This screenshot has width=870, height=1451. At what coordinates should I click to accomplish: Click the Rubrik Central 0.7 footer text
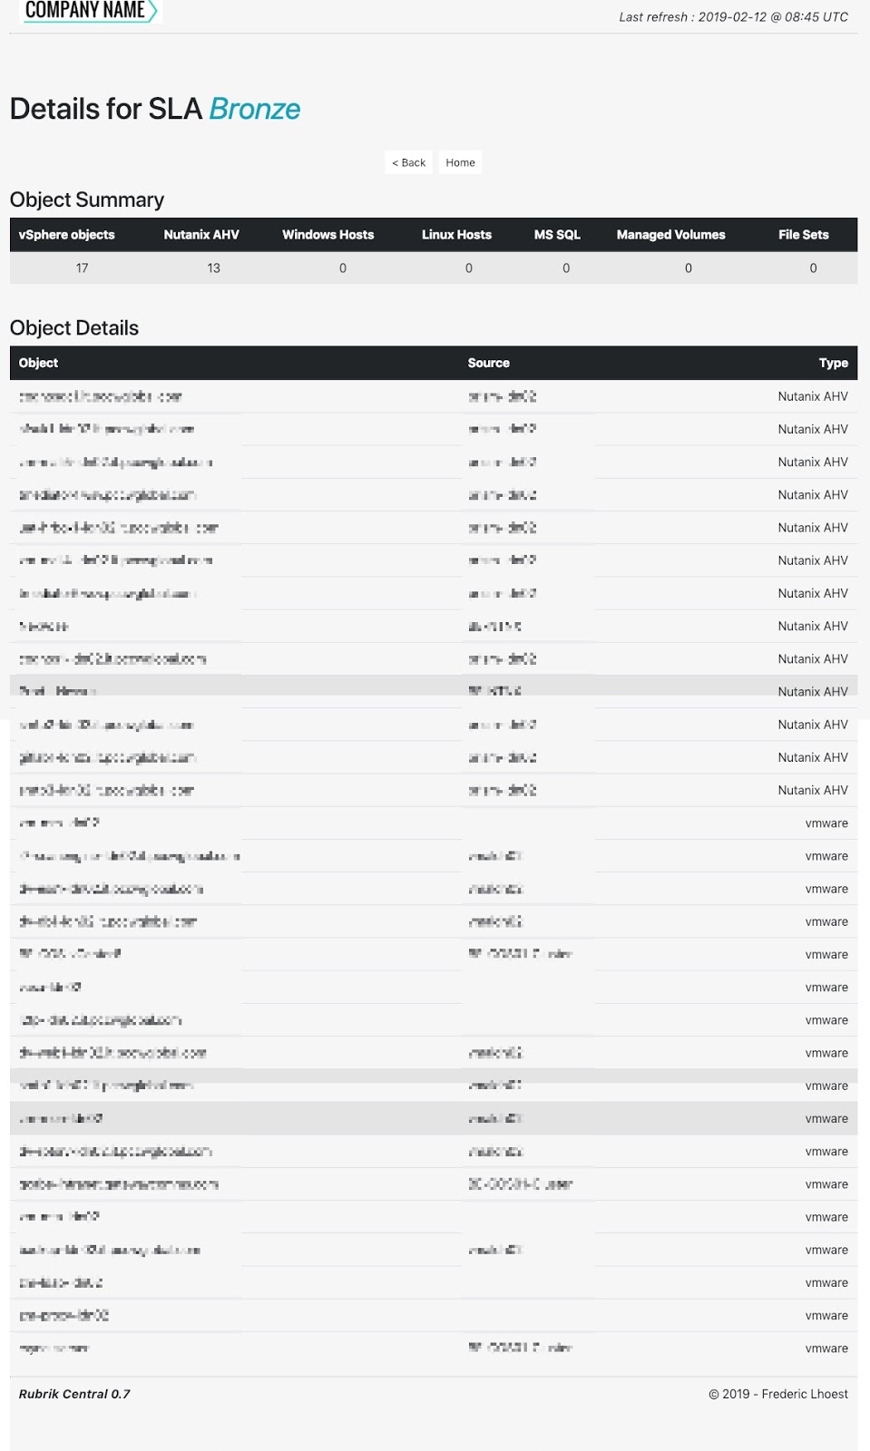(x=74, y=1394)
